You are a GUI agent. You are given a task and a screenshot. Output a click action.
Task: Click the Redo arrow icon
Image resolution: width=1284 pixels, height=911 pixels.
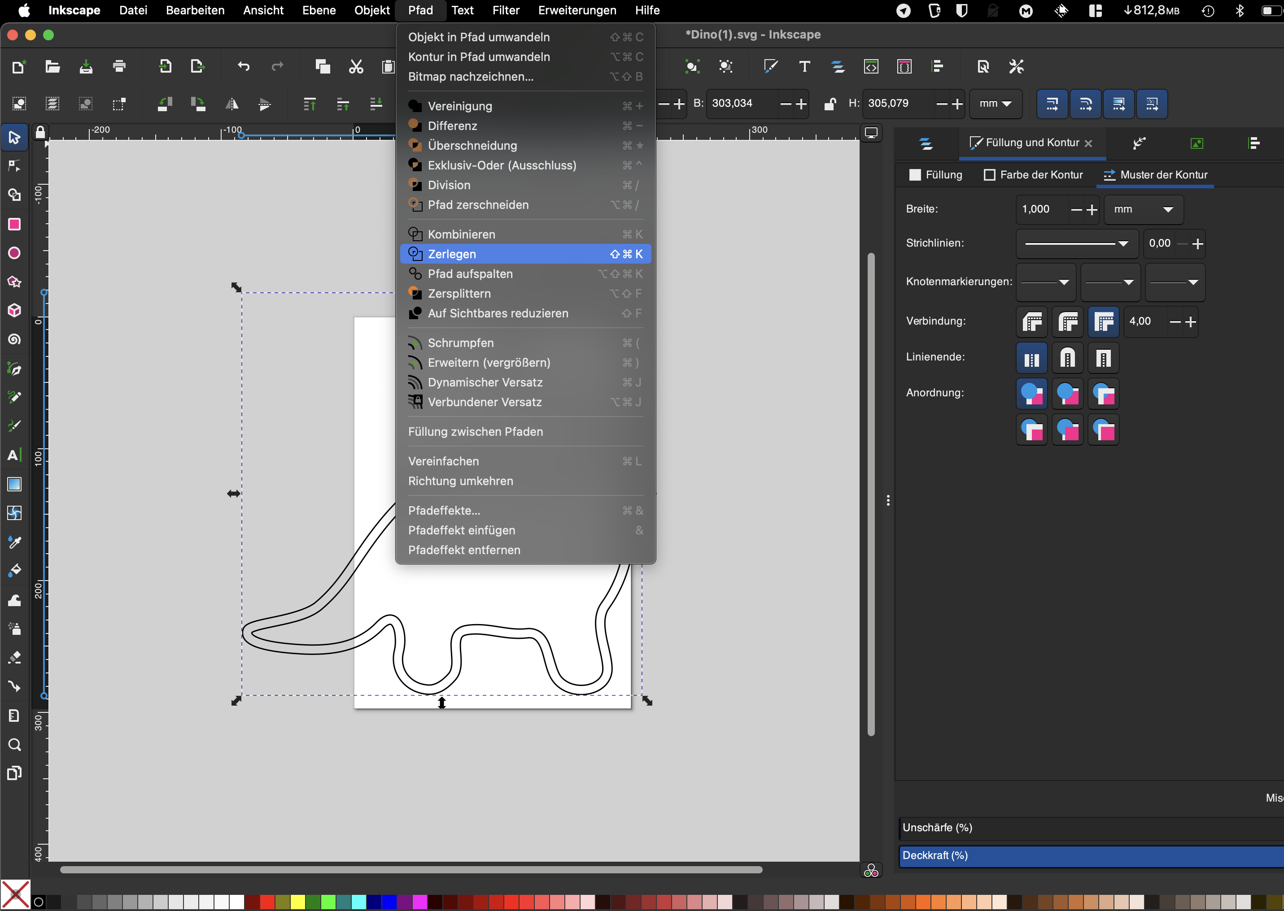[x=277, y=67]
